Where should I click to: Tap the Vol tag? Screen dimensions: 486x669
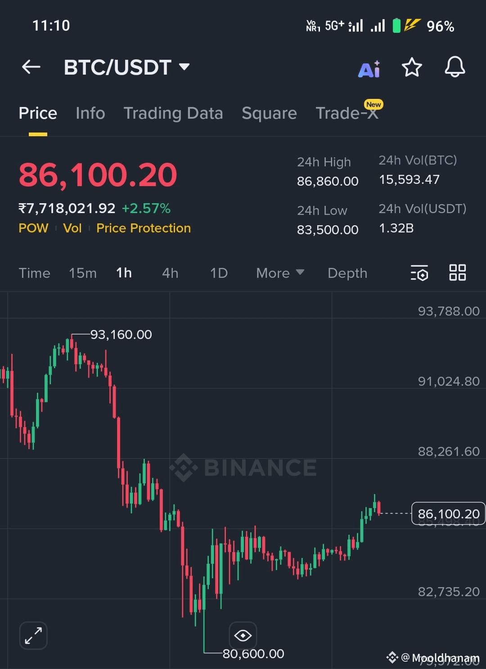coord(72,228)
